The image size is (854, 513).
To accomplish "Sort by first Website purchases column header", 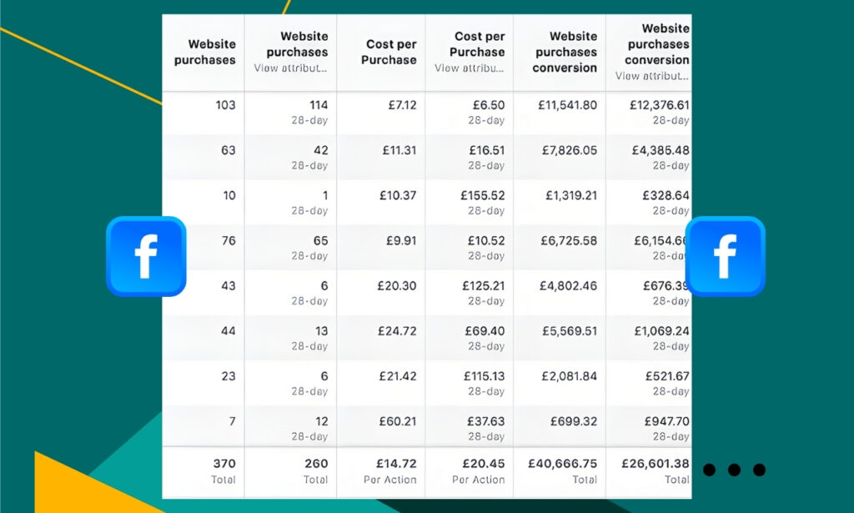I will 205,52.
